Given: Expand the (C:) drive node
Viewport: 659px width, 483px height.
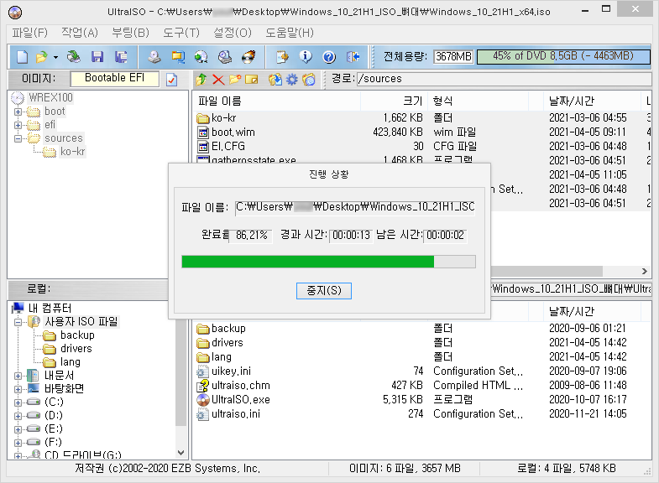Looking at the screenshot, I should 18,402.
